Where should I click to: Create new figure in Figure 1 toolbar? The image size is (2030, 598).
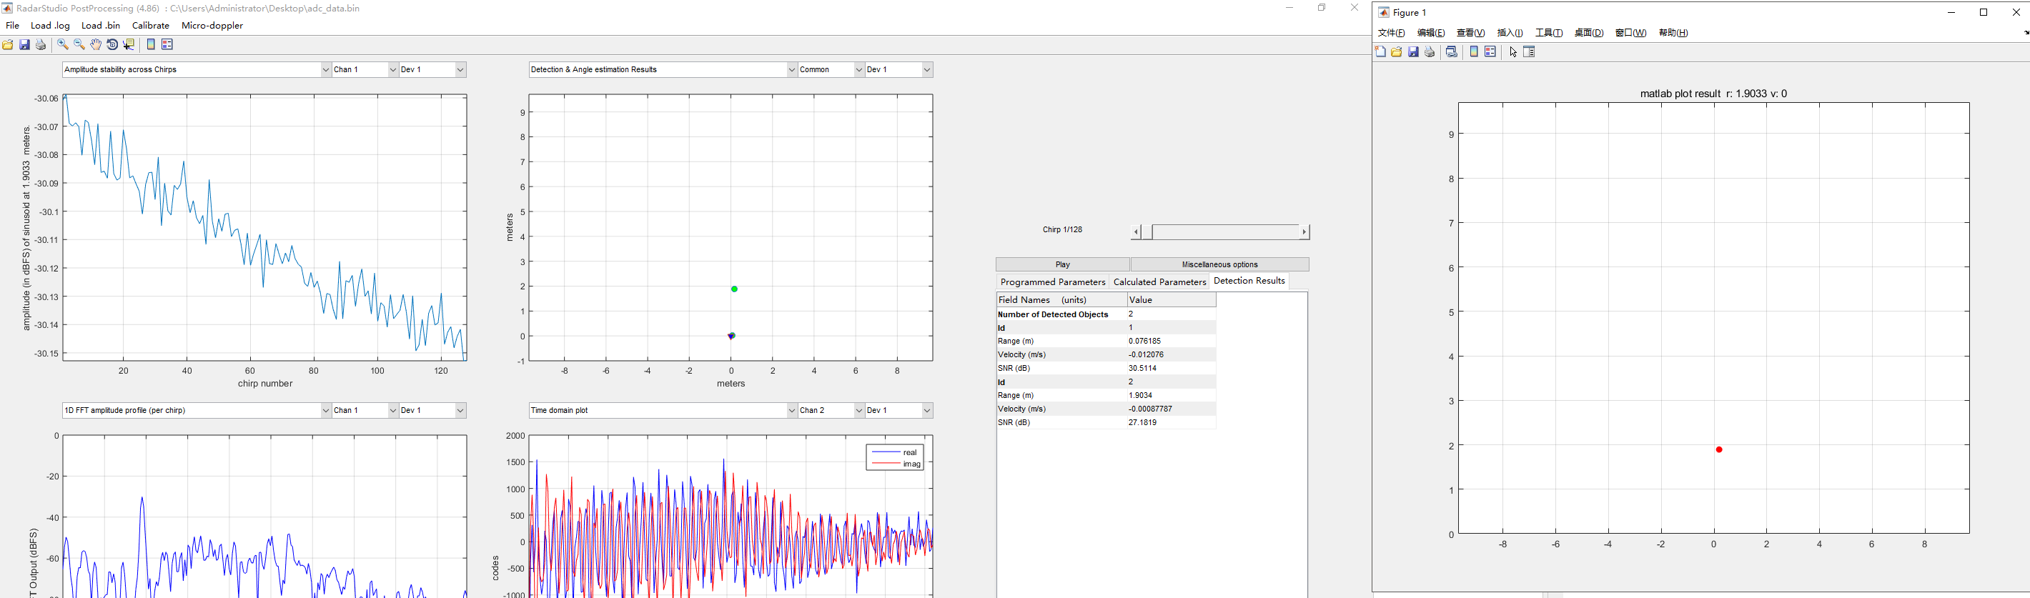(1380, 52)
